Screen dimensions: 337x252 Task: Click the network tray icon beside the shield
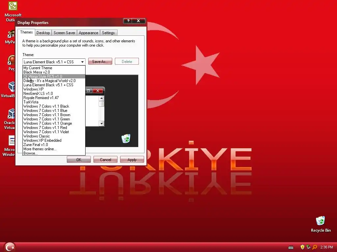pos(308,247)
